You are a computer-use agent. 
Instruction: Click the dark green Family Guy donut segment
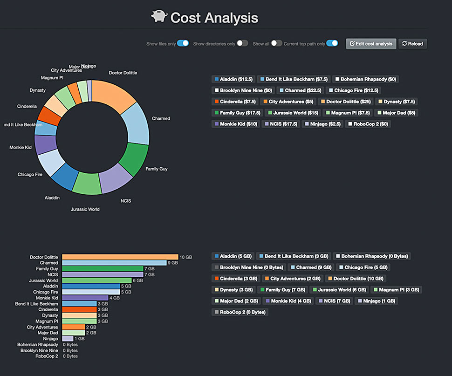(x=135, y=158)
